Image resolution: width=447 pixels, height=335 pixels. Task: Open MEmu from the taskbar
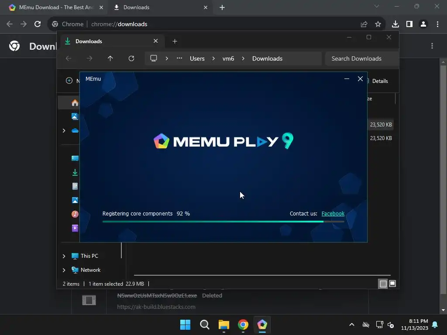click(x=262, y=325)
